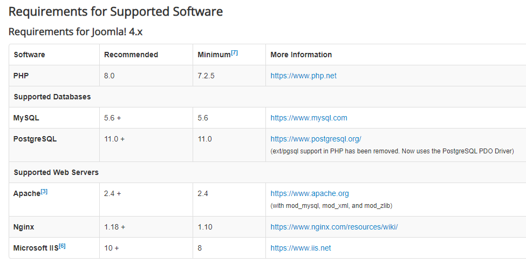Image resolution: width=526 pixels, height=263 pixels.
Task: Click Apache minimum value 2.4
Action: coord(203,193)
